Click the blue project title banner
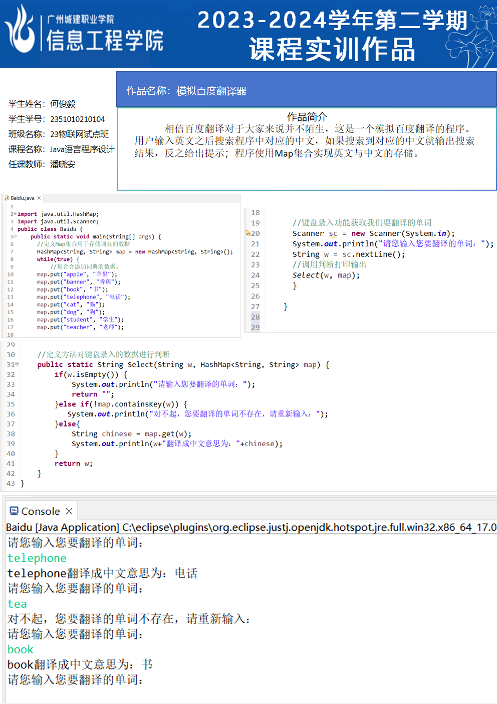497x704 pixels. pos(306,90)
